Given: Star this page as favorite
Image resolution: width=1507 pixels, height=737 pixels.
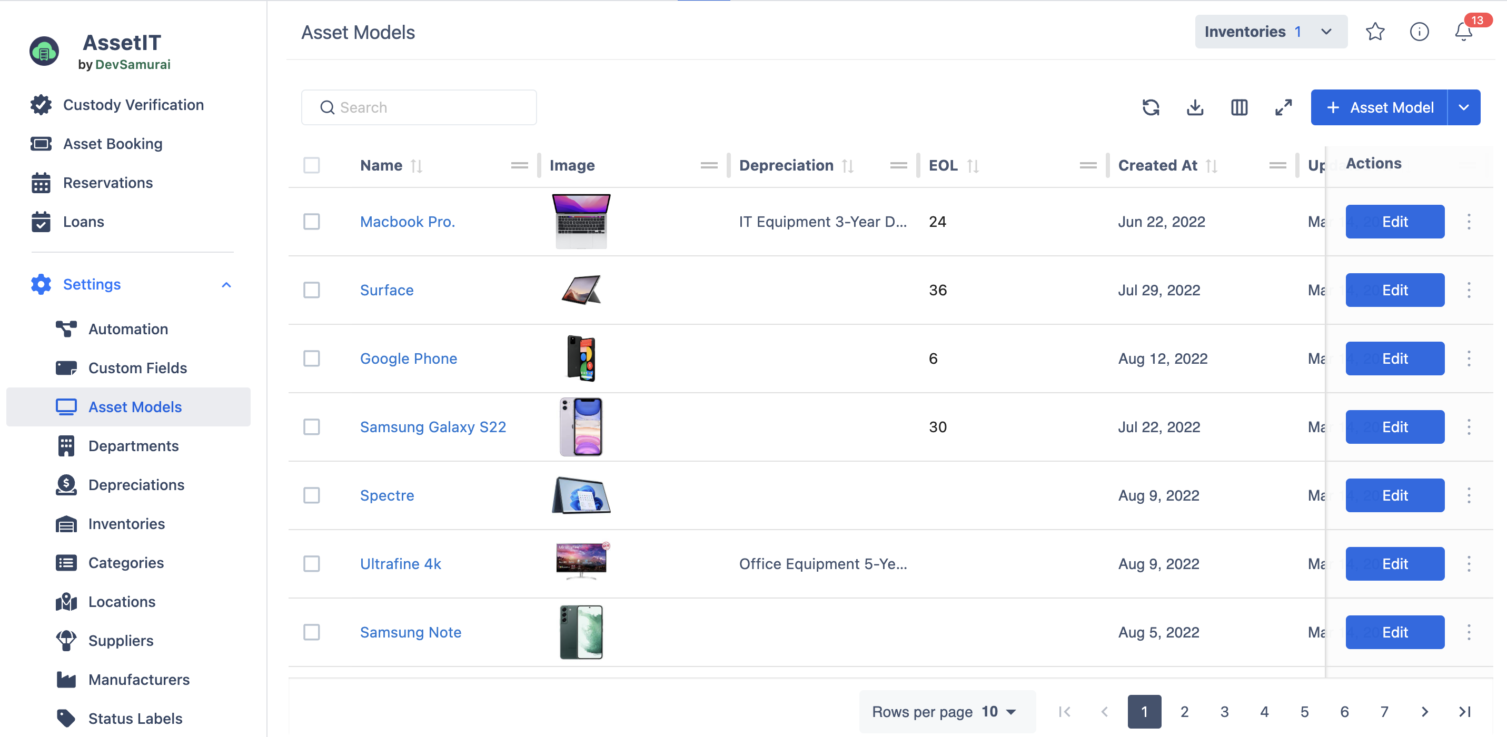Looking at the screenshot, I should pyautogui.click(x=1375, y=32).
